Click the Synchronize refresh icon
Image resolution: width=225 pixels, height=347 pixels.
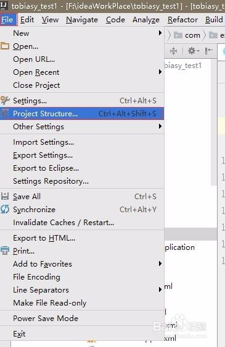tap(5, 209)
